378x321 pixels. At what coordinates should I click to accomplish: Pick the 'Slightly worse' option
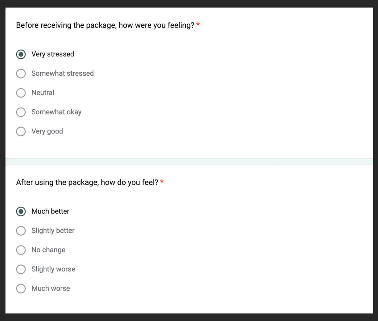21,269
